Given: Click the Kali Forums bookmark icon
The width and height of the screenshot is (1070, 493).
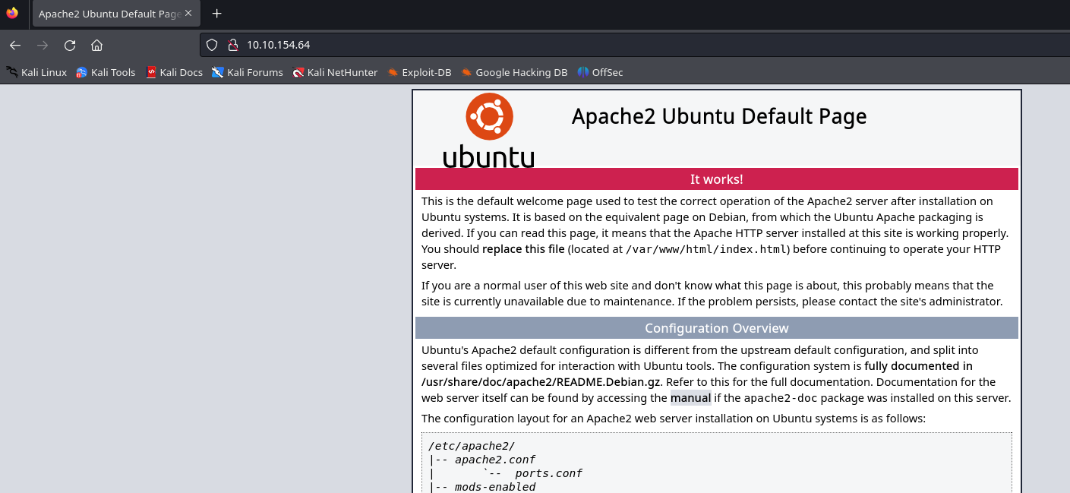Looking at the screenshot, I should pos(218,72).
